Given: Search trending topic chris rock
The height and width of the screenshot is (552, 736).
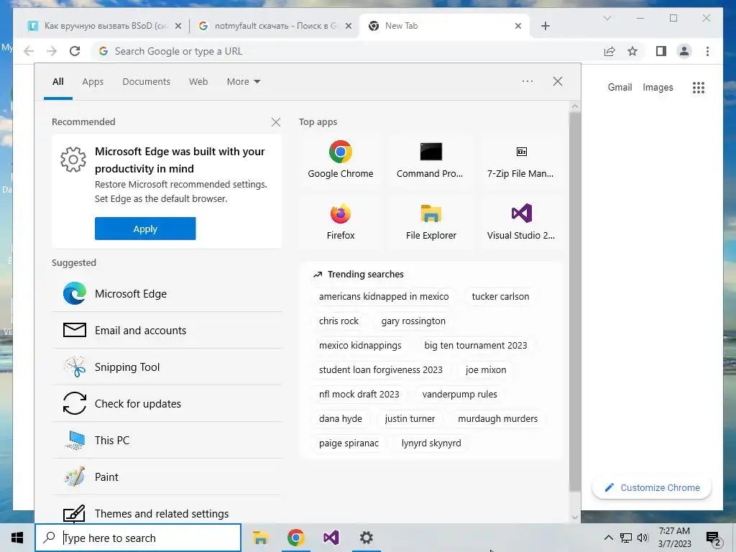Looking at the screenshot, I should click(x=339, y=321).
